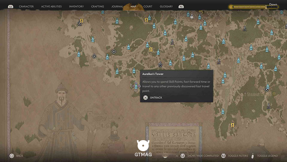This screenshot has width=287, height=162.
Task: Click the L1 previous tab icon
Action: coord(10,7)
